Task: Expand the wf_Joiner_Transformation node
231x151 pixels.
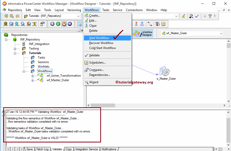Action: [32, 76]
